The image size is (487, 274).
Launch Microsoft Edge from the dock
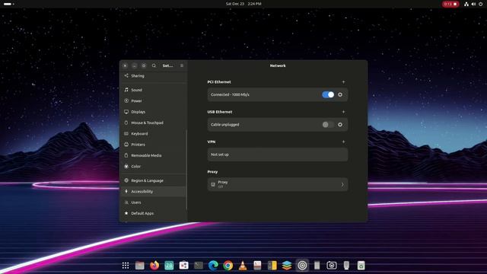[213, 266]
